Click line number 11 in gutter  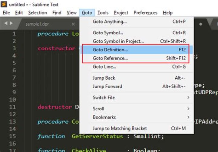(x=12, y=107)
